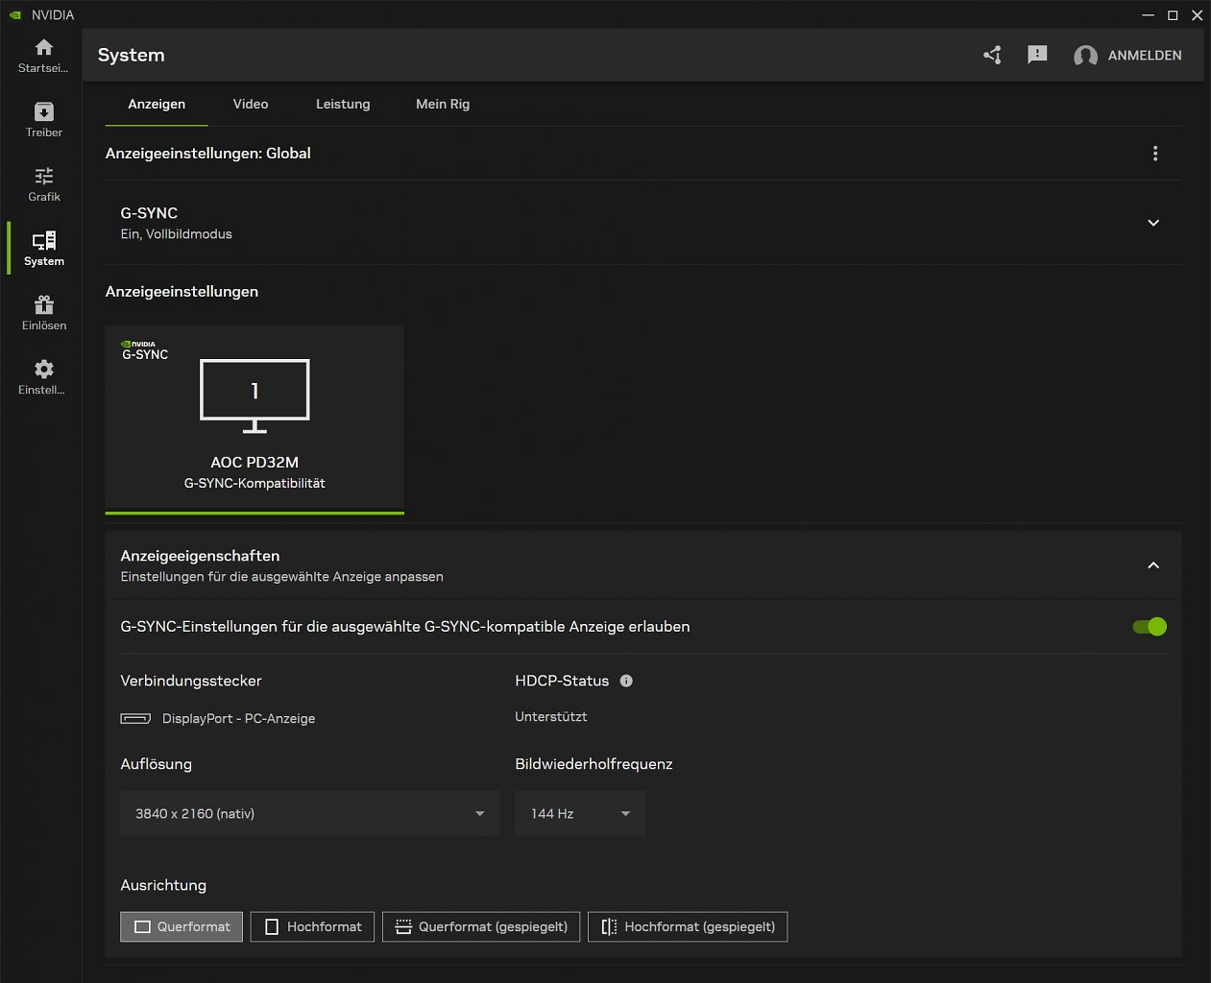Click the Ein, Vollbildmodus status text
The image size is (1211, 983).
pyautogui.click(x=176, y=234)
